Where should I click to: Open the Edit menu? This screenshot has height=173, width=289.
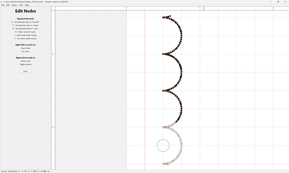click(8, 5)
